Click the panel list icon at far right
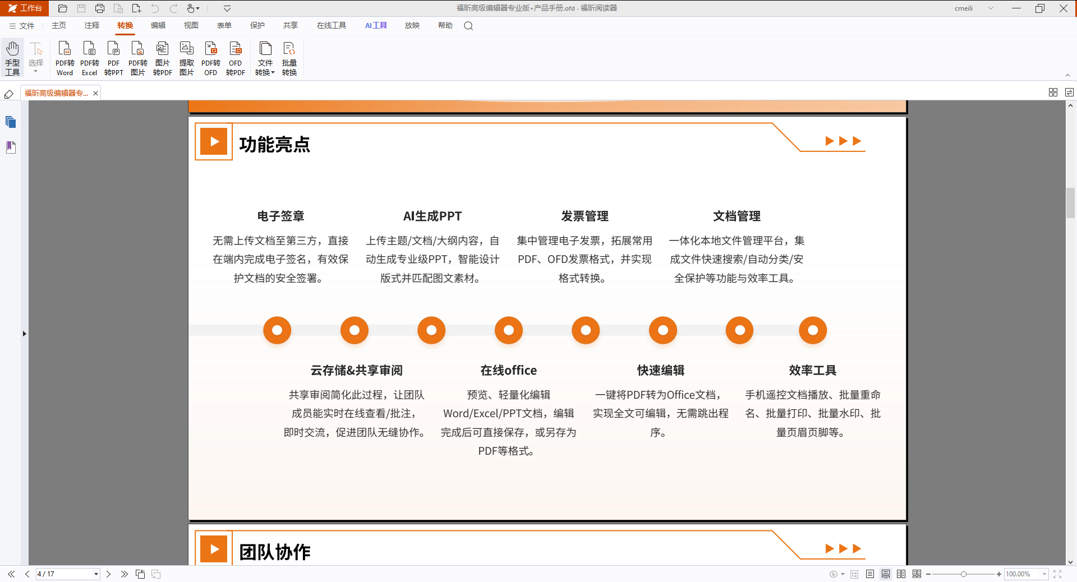This screenshot has height=582, width=1077. pos(1070,93)
